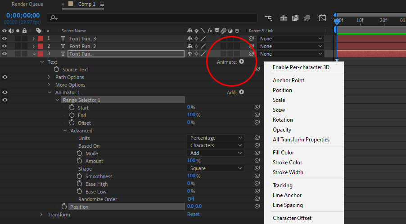The height and width of the screenshot is (224, 406).
Task: Toggle the shy layers hide switch
Action: [284, 18]
